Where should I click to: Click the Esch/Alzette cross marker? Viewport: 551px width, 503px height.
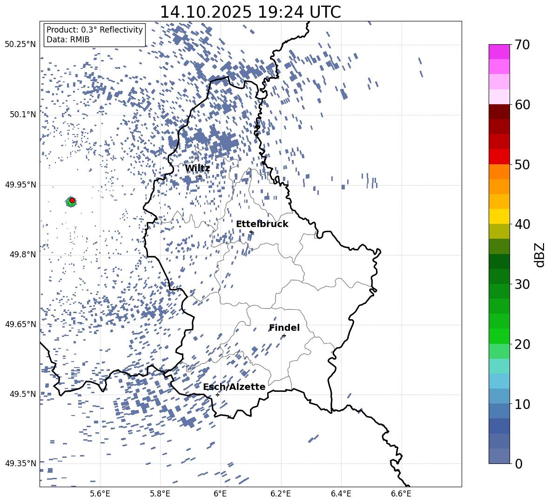click(217, 395)
